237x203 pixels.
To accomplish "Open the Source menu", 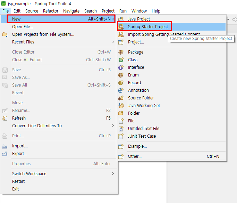I will tap(32, 11).
